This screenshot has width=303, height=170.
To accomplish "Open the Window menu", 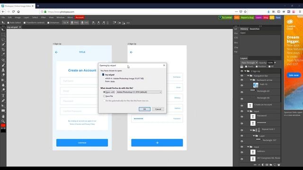I will coord(61,17).
